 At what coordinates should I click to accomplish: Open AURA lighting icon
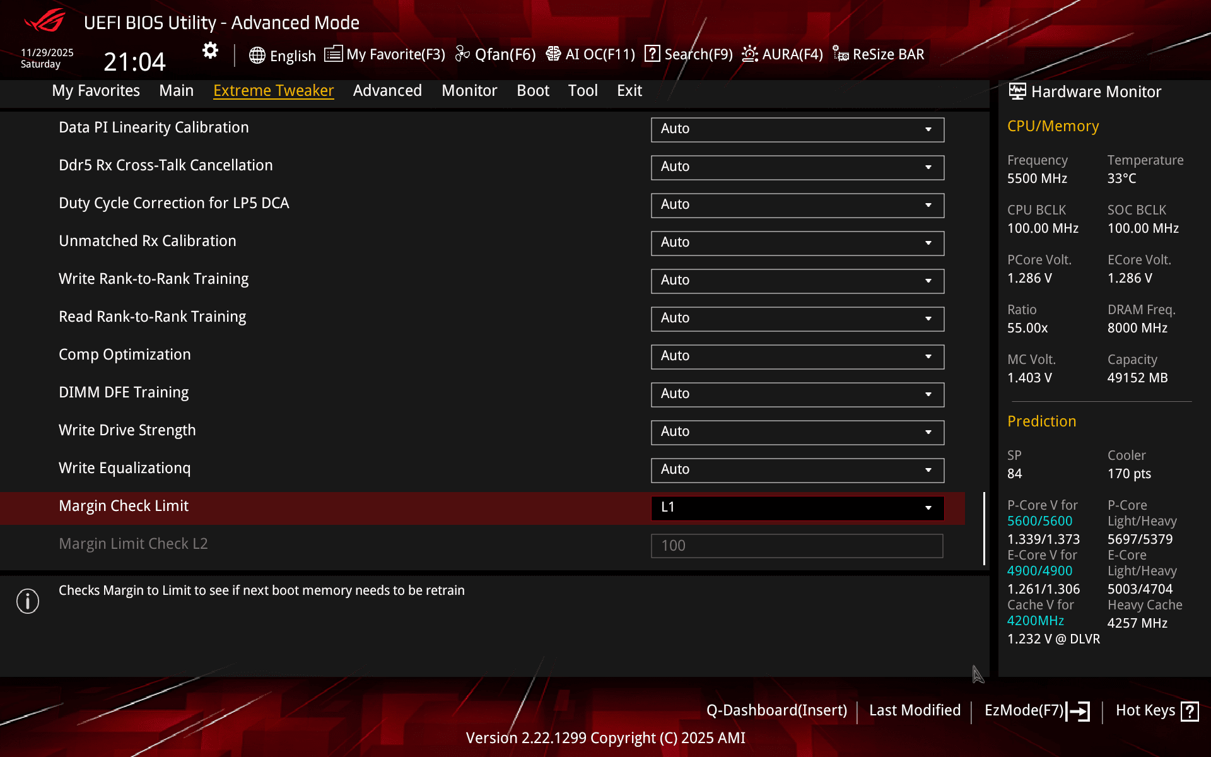point(749,54)
